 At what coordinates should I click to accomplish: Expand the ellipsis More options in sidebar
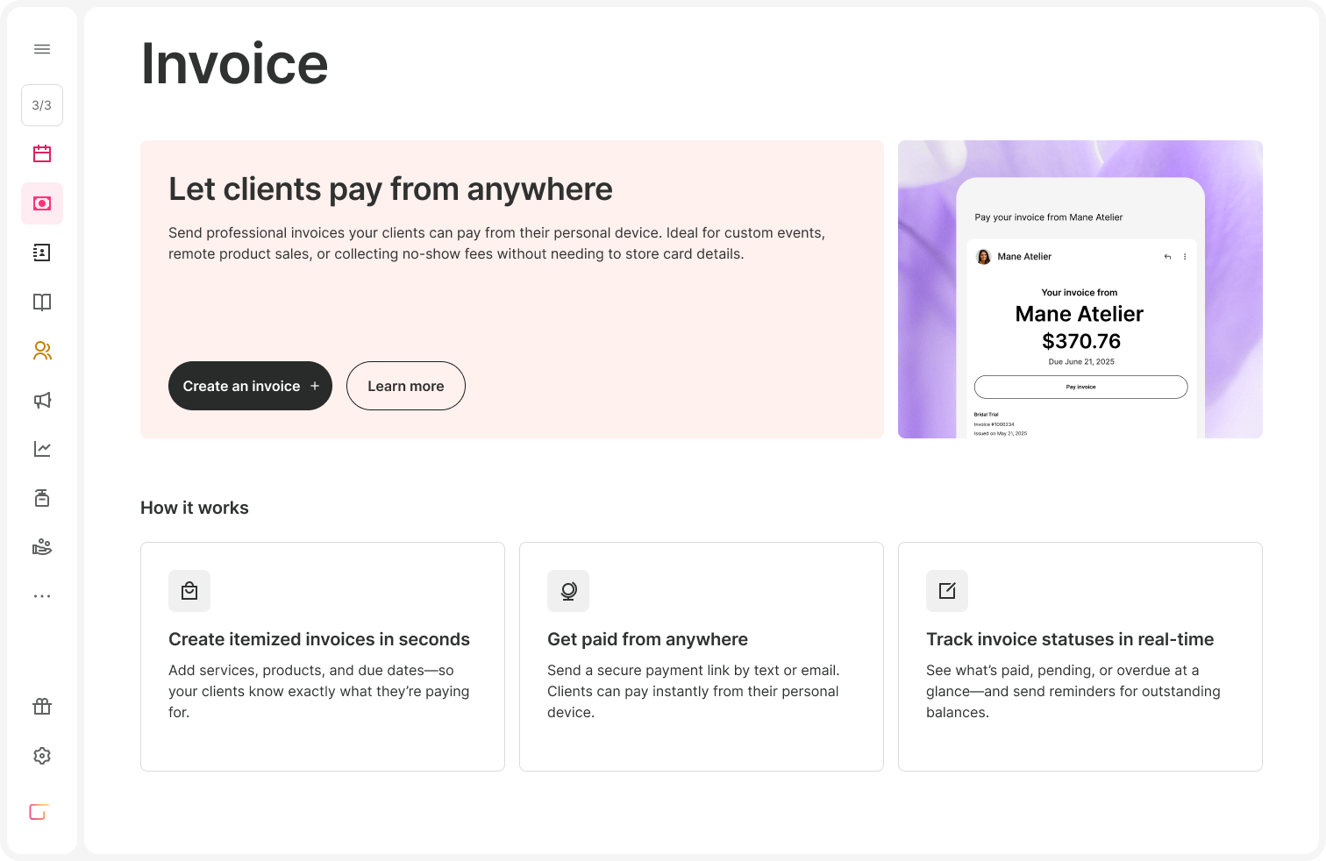click(x=42, y=595)
